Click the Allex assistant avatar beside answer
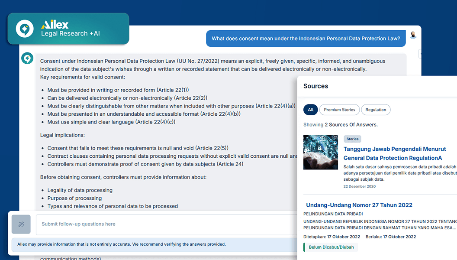 coord(27,58)
